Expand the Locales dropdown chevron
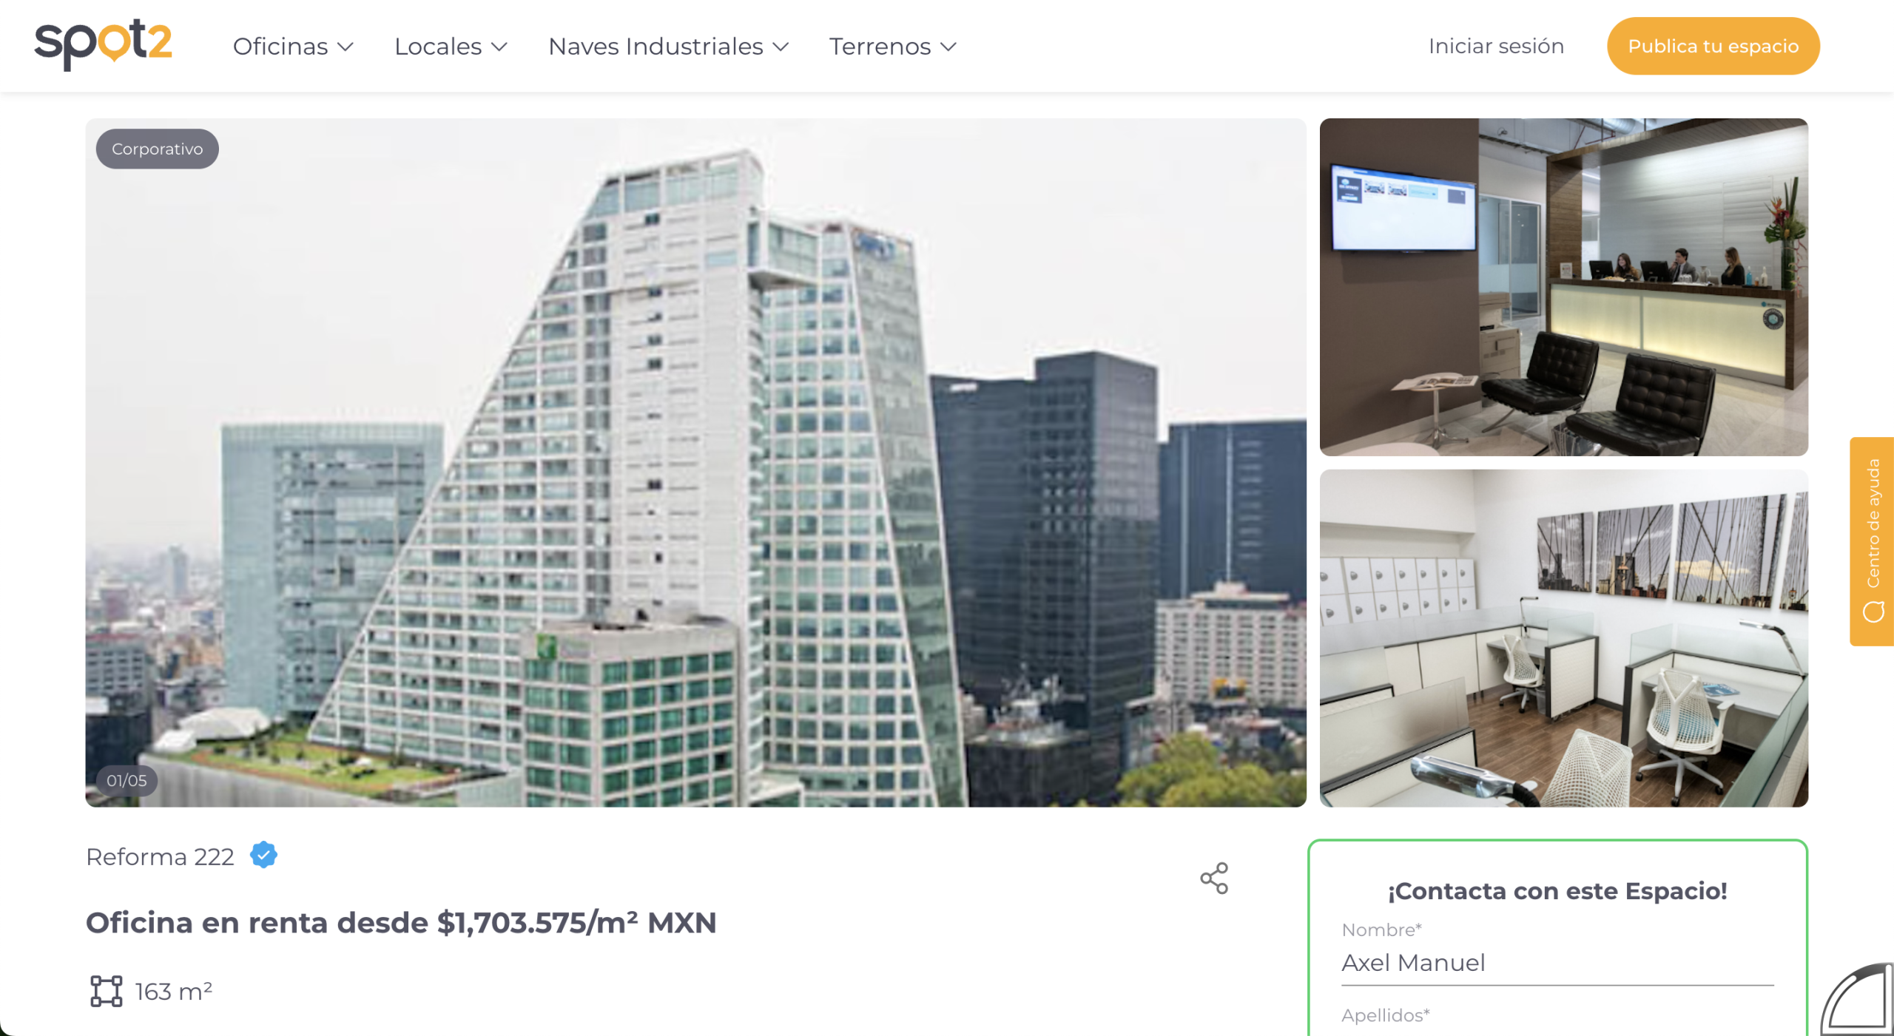Screen dimensions: 1894x1036 click(x=499, y=47)
